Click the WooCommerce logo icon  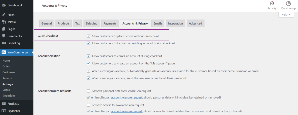(x=4, y=53)
